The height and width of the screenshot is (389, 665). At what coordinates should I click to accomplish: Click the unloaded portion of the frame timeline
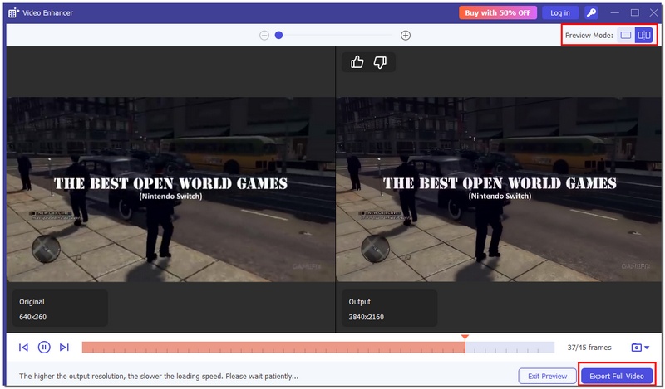510,347
